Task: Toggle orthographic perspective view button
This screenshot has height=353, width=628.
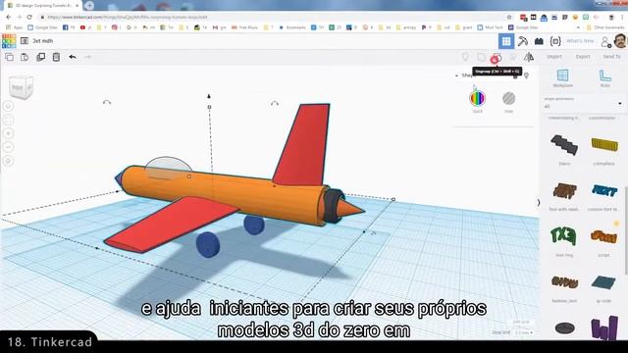Action: tap(9, 161)
